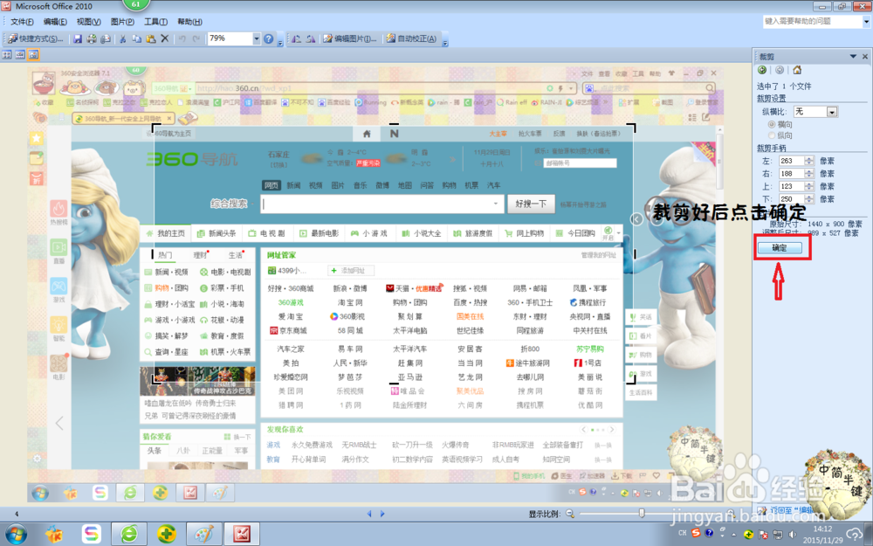This screenshot has width=873, height=546.
Task: Open the 文件(F) menu
Action: pos(23,22)
